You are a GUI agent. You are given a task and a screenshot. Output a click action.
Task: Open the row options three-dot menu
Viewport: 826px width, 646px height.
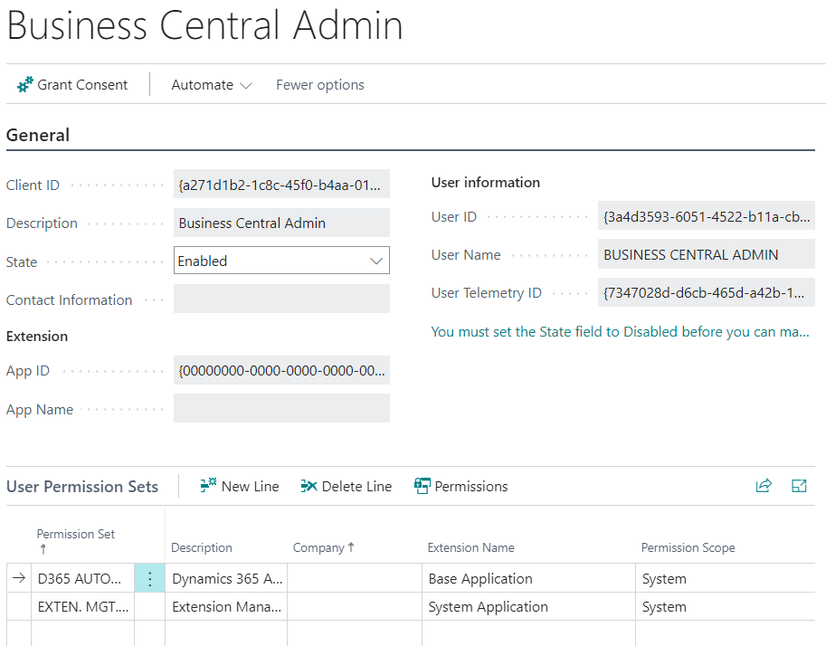(x=149, y=579)
